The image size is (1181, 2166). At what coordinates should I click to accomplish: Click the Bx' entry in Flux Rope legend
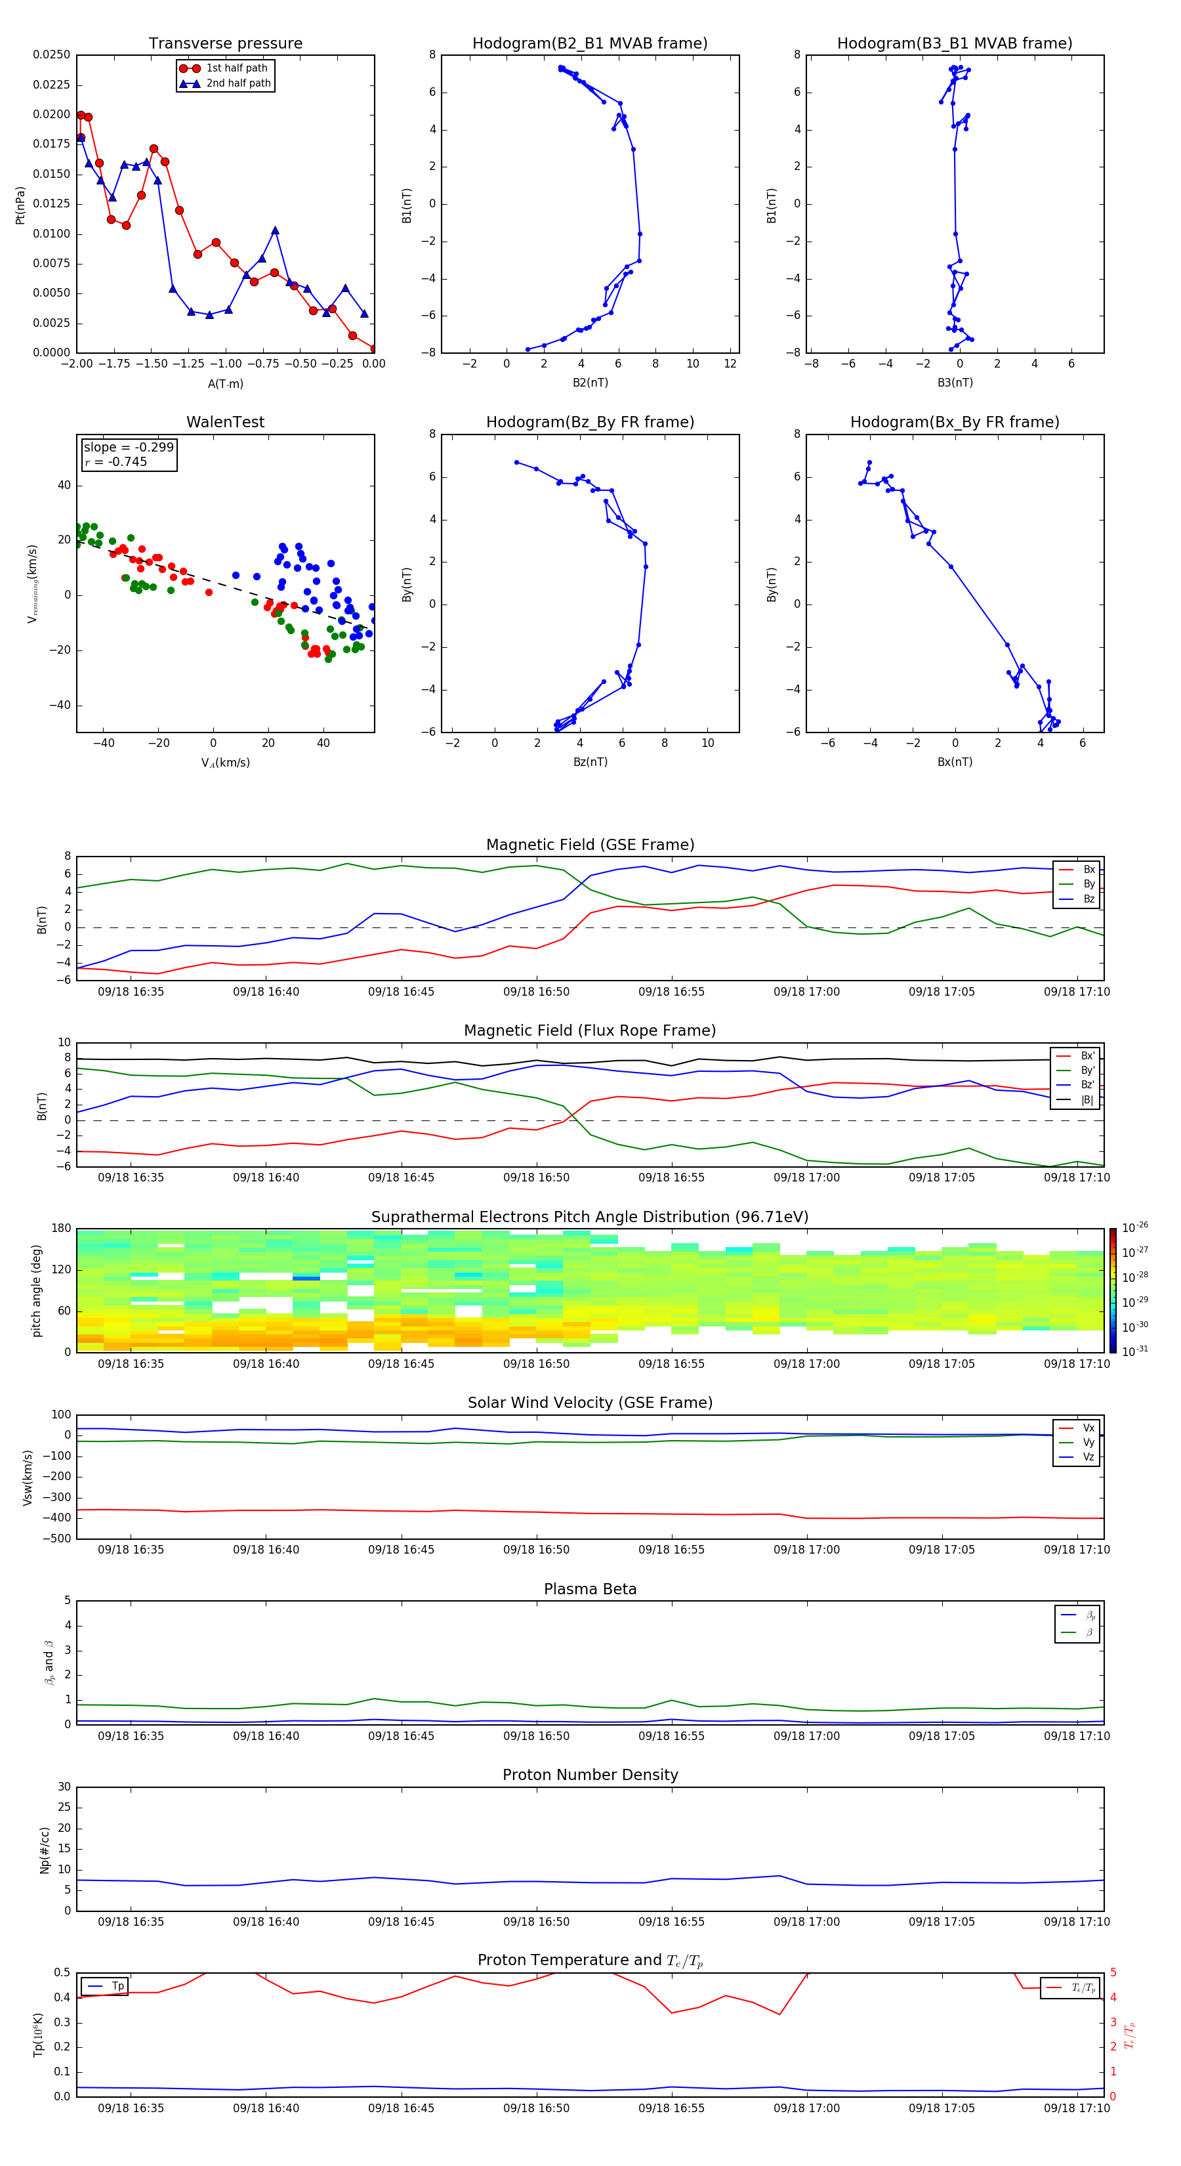pos(1076,1056)
